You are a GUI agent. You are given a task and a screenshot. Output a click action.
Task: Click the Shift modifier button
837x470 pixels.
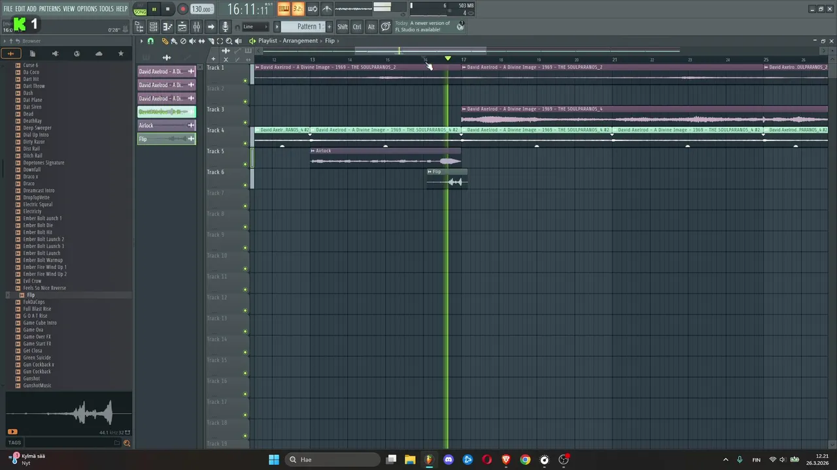[343, 27]
